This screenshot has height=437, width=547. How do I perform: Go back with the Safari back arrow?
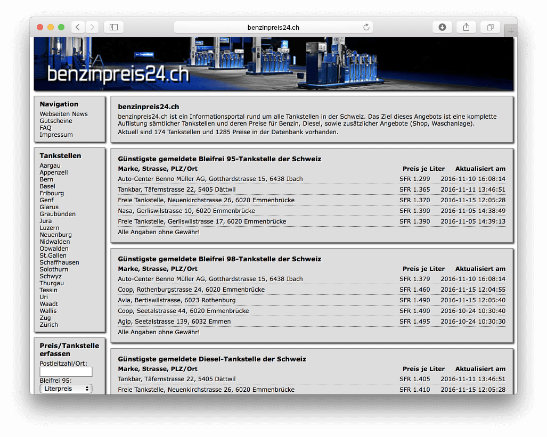(78, 27)
